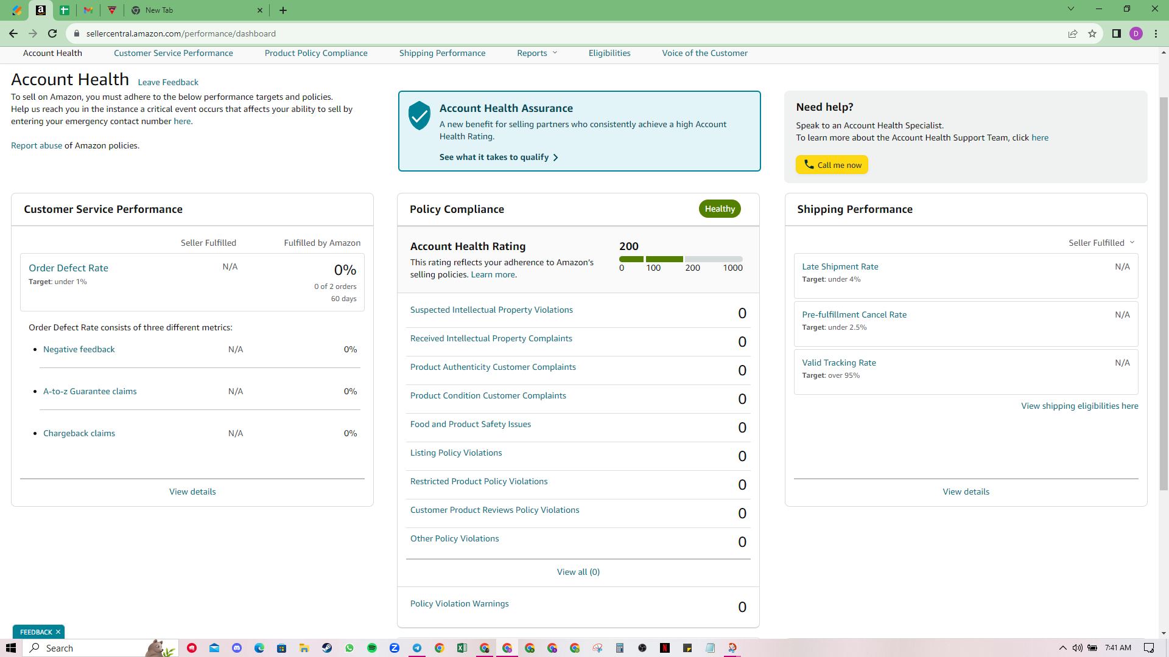This screenshot has height=657, width=1169.
Task: Open the Chrome three-dot menu
Action: 1156,33
